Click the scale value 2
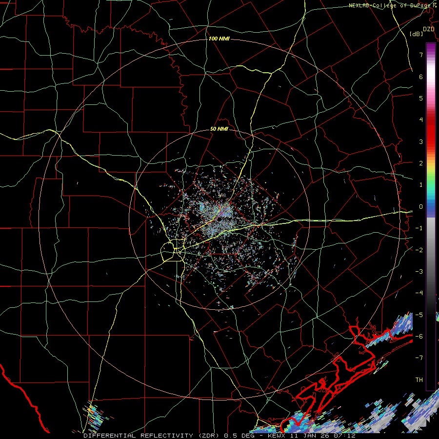The image size is (439, 439). (x=421, y=163)
